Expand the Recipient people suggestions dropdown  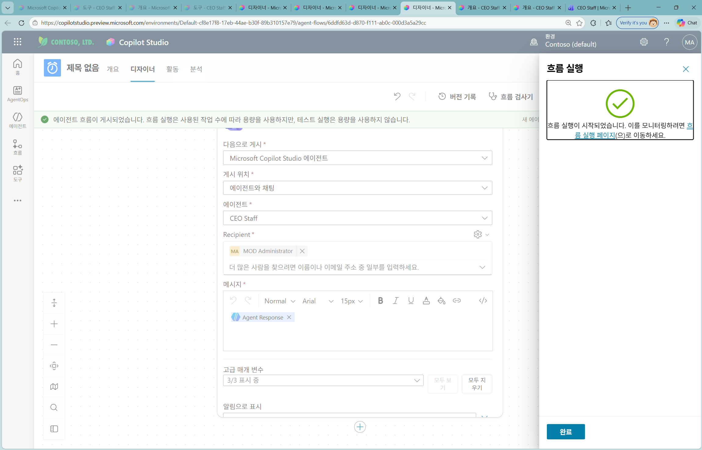point(482,267)
